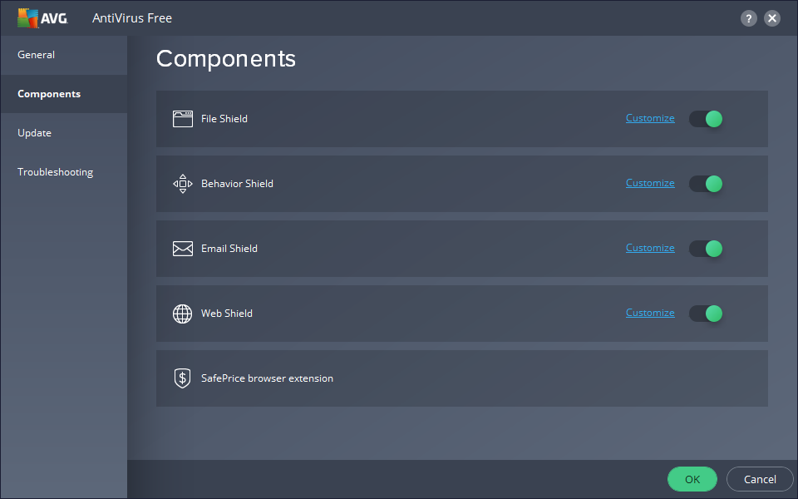The height and width of the screenshot is (499, 798).
Task: Click the Components page heading
Action: pyautogui.click(x=225, y=58)
